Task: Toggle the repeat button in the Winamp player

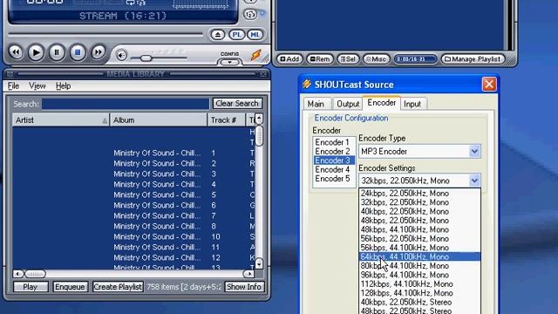Action: pos(250,14)
